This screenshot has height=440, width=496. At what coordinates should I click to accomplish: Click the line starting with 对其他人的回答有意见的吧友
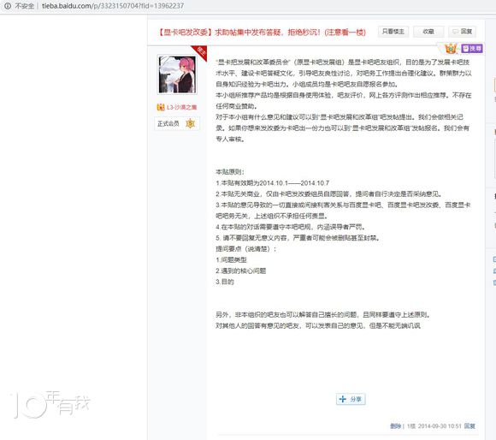[x=318, y=326]
